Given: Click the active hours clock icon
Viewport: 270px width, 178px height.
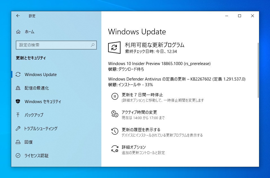Looking at the screenshot, I should pyautogui.click(x=115, y=114).
